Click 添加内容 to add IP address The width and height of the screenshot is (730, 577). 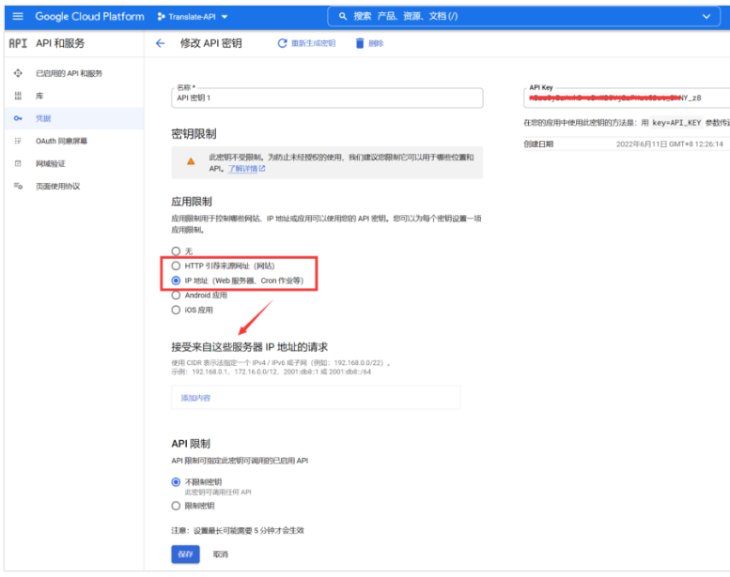(x=195, y=398)
